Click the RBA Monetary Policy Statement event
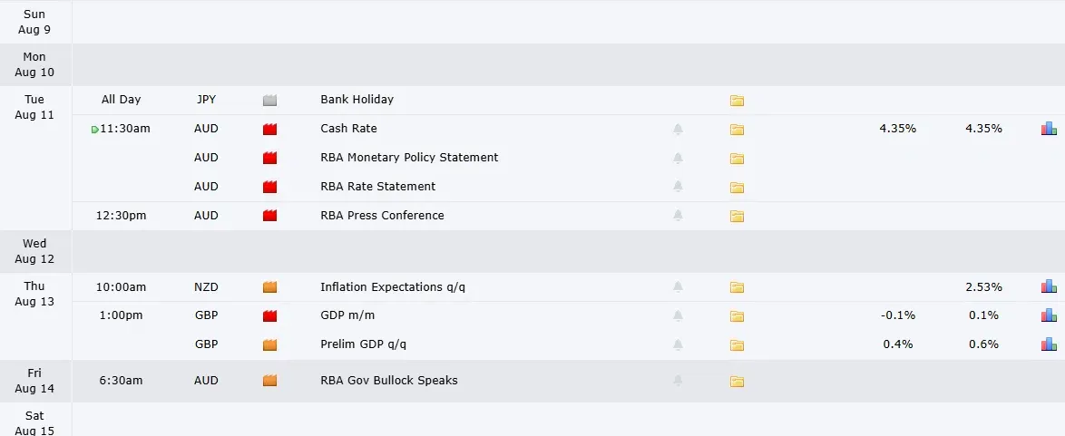Viewport: 1065px width, 436px height. (409, 158)
